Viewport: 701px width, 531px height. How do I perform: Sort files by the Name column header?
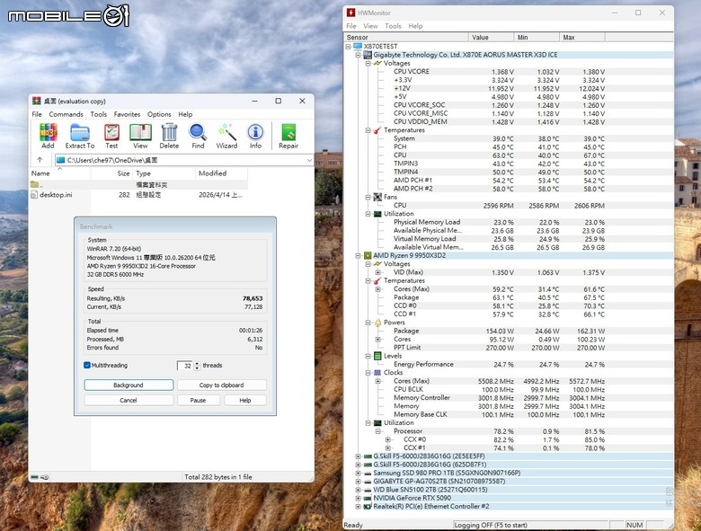[60, 173]
